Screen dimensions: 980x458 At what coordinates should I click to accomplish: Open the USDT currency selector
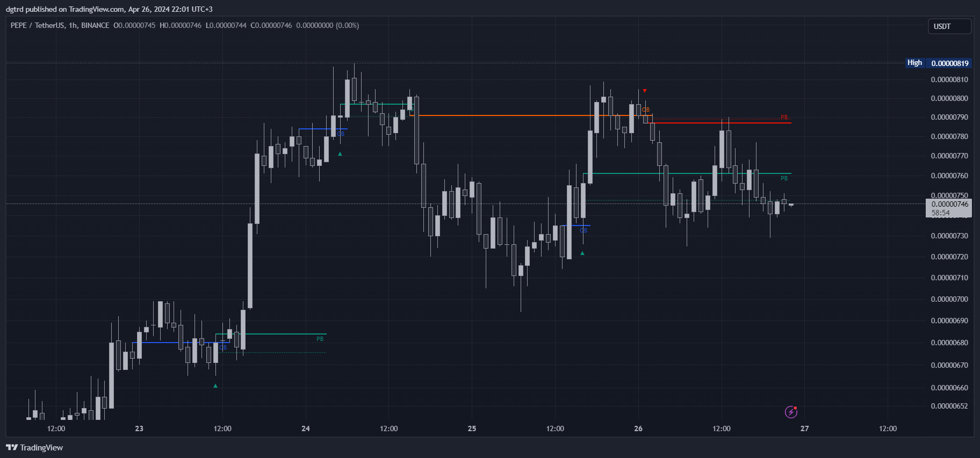(x=949, y=26)
